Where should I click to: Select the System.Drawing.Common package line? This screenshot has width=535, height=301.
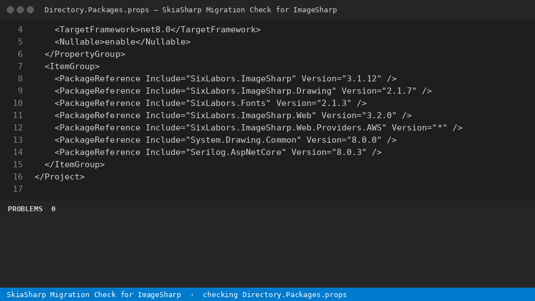[x=226, y=140]
